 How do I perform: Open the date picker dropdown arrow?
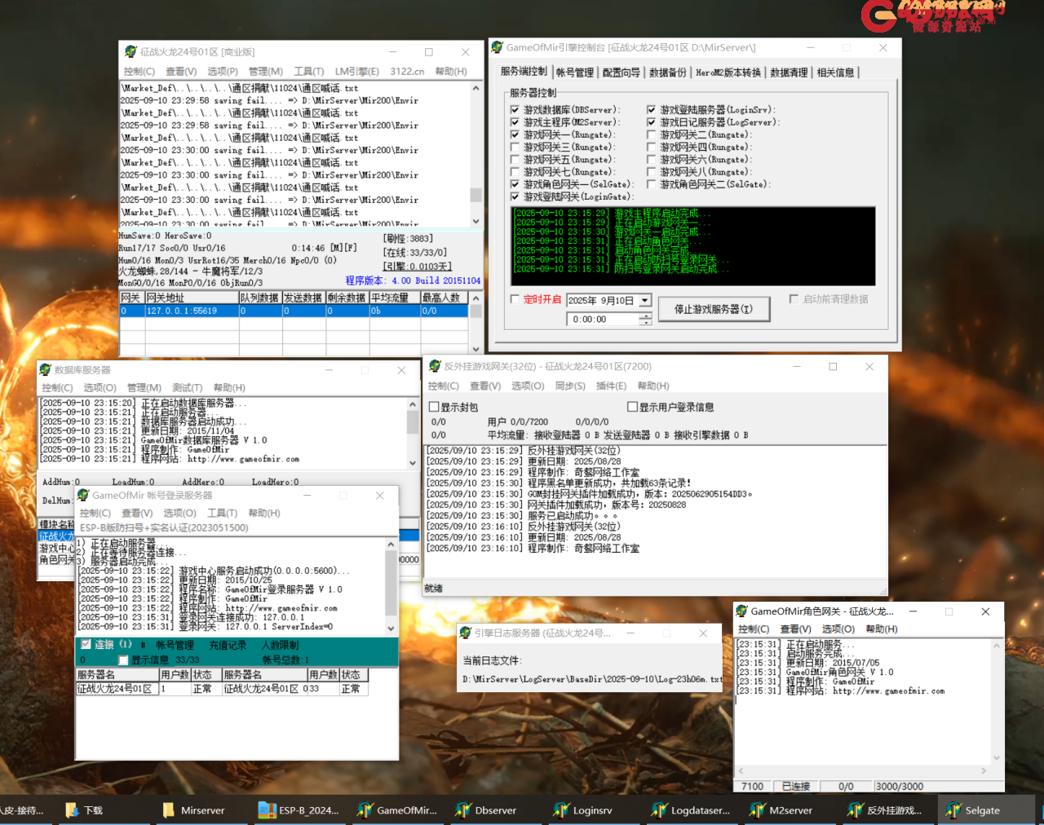click(644, 301)
